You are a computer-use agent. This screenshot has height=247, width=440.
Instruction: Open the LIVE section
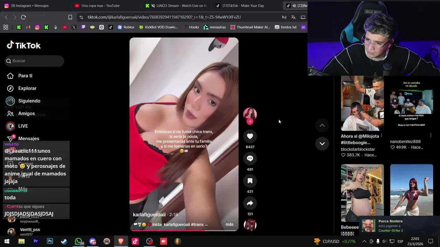pos(23,126)
